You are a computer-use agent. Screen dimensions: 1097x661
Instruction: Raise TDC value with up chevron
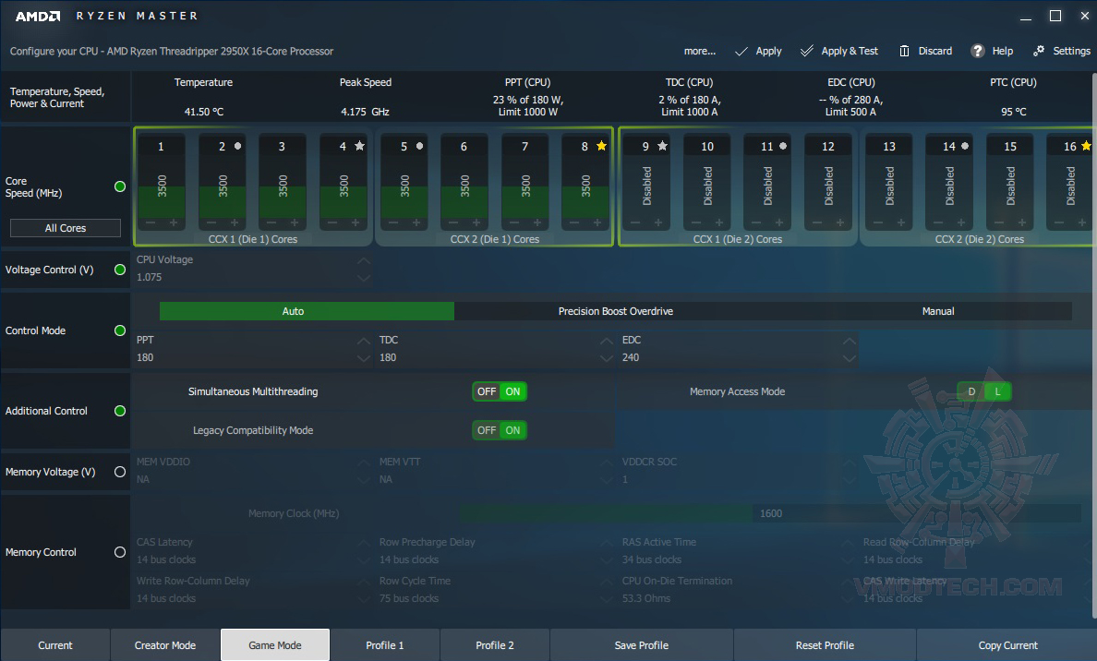(x=607, y=341)
